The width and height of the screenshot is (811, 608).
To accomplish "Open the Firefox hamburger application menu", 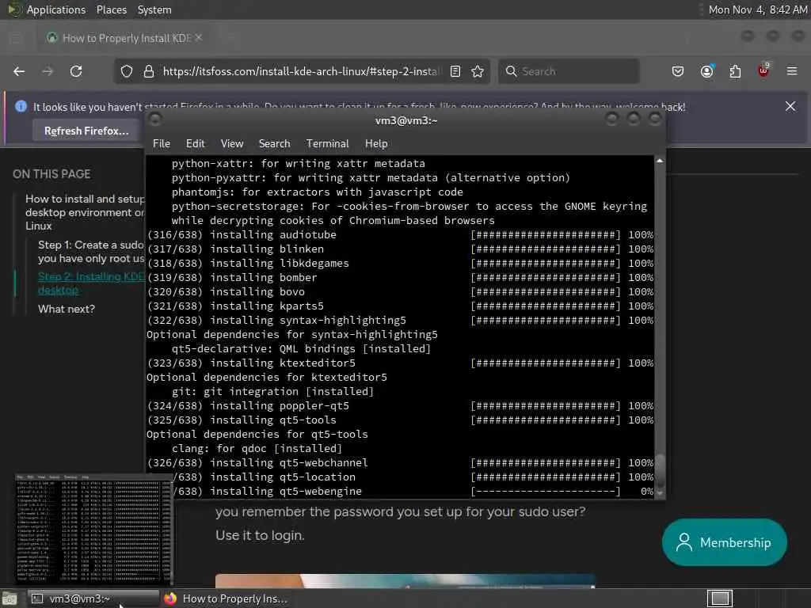I will [x=792, y=71].
